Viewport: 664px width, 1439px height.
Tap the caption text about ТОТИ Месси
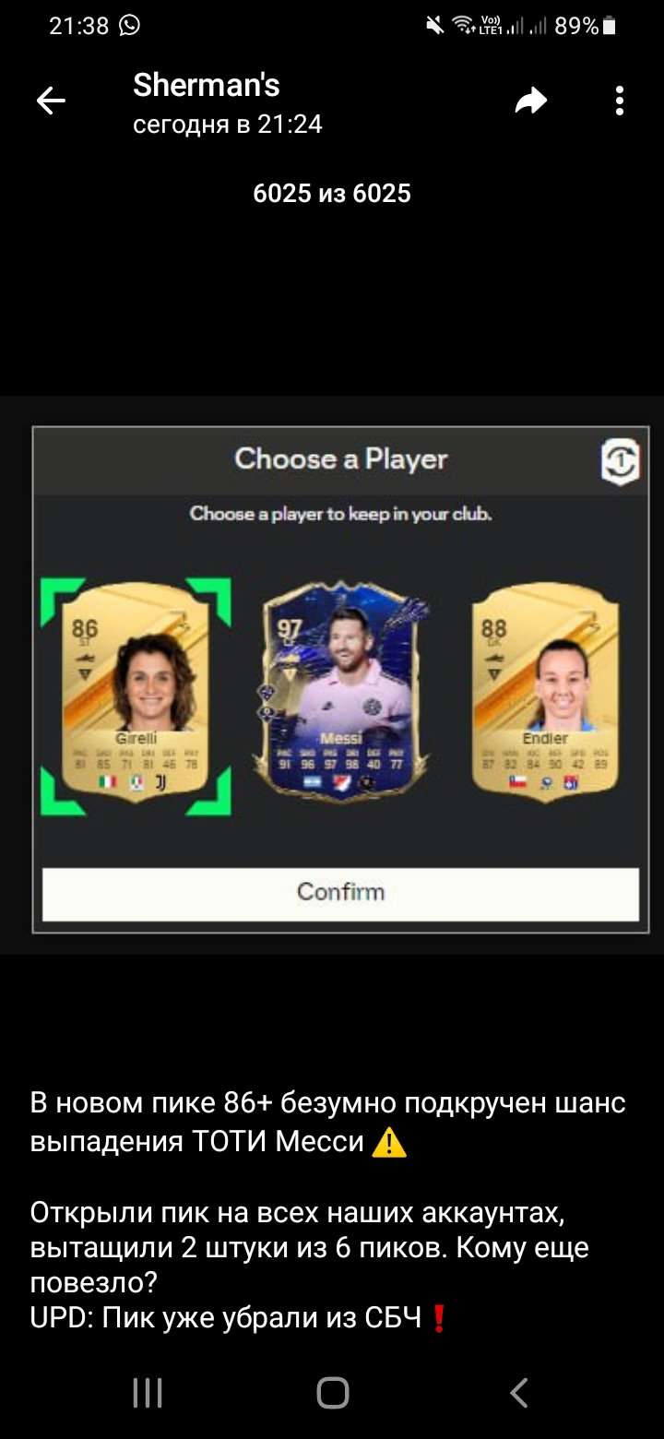point(327,1123)
